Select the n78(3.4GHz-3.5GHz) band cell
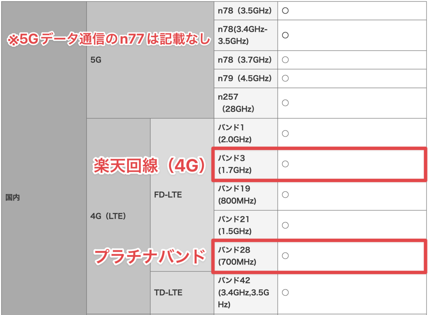The height and width of the screenshot is (315, 428). click(246, 35)
